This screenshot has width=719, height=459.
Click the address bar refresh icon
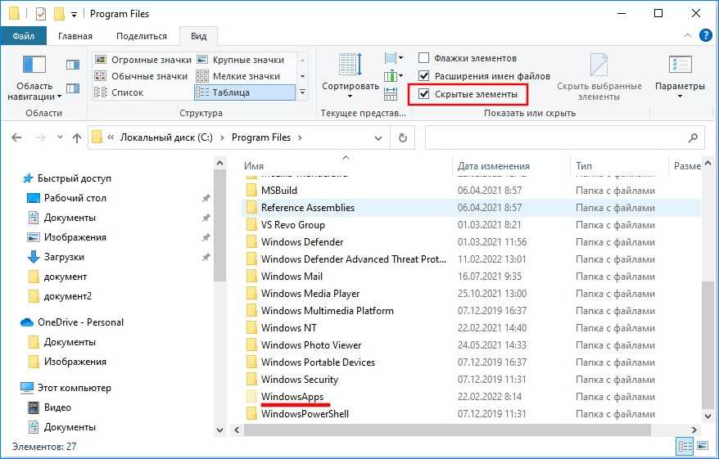(x=401, y=137)
